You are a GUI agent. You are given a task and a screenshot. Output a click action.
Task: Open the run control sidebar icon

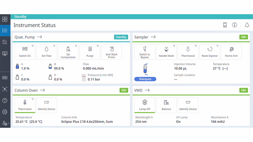click(x=5, y=78)
